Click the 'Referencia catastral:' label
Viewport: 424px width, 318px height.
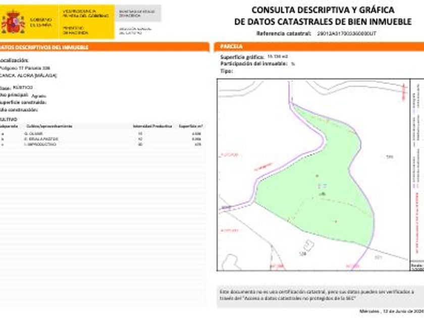pos(284,33)
